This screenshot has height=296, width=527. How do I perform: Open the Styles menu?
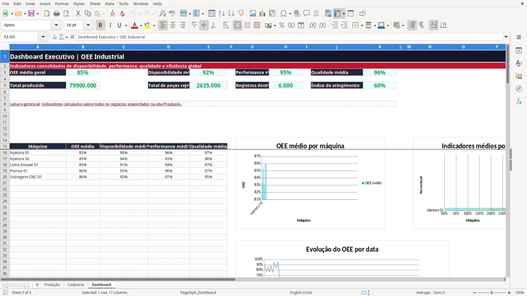pyautogui.click(x=79, y=4)
